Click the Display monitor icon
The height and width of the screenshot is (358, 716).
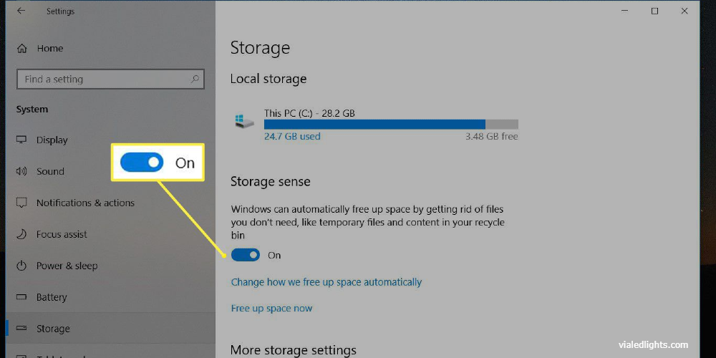(x=21, y=140)
